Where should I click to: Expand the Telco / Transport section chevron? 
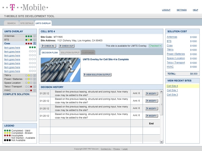35,87
